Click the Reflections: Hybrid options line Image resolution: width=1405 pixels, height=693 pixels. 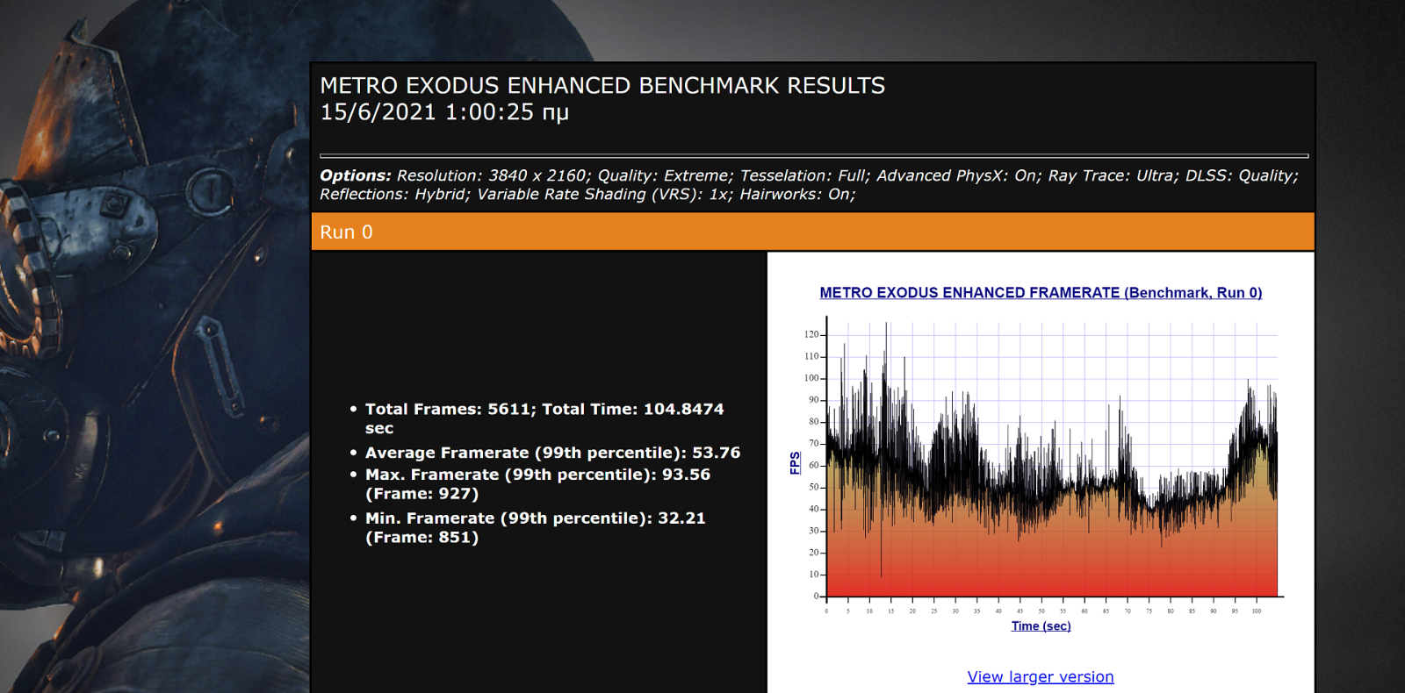587,194
